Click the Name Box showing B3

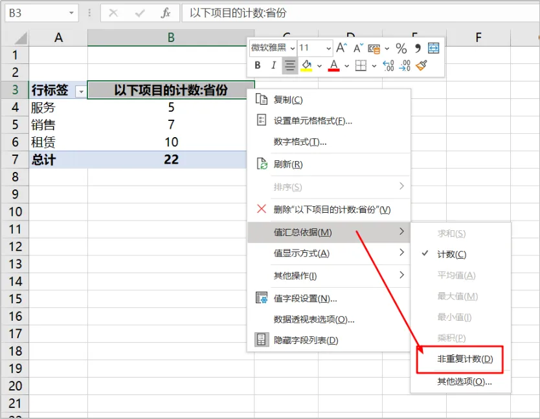pos(41,13)
